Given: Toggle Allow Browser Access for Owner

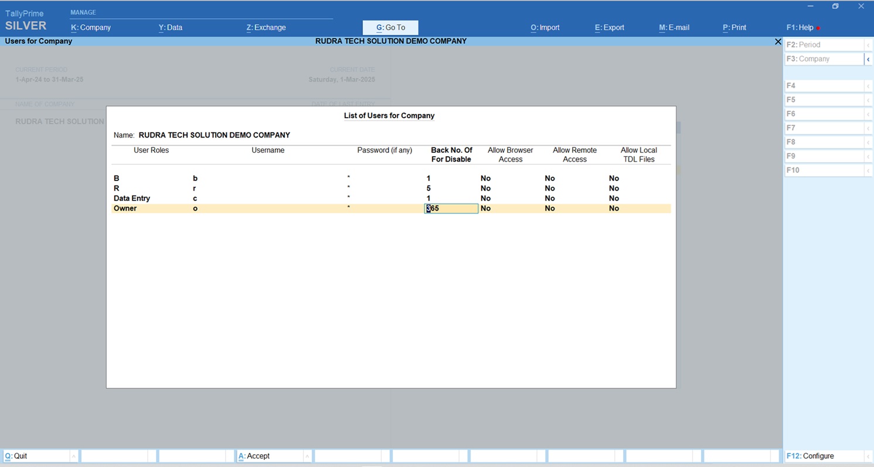Looking at the screenshot, I should pos(485,208).
